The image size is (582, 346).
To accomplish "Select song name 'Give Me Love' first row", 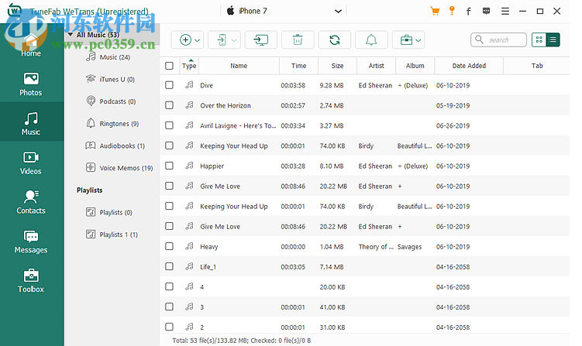I will (x=220, y=187).
